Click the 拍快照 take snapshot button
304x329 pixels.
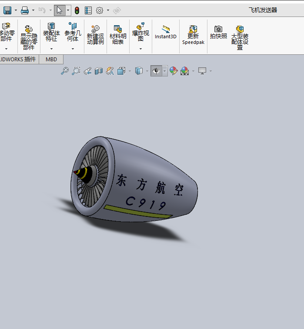[219, 32]
